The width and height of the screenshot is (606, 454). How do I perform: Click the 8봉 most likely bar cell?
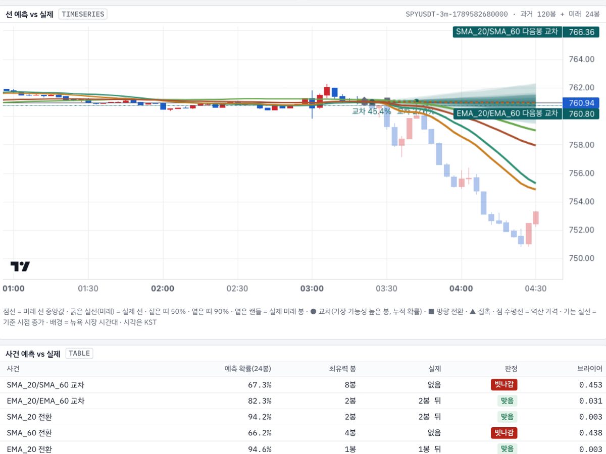[350, 385]
